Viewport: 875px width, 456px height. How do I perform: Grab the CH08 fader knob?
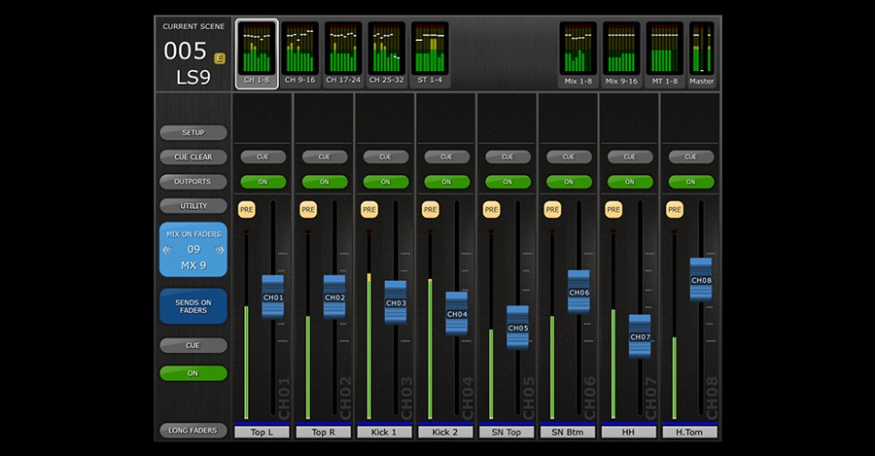pos(701,280)
